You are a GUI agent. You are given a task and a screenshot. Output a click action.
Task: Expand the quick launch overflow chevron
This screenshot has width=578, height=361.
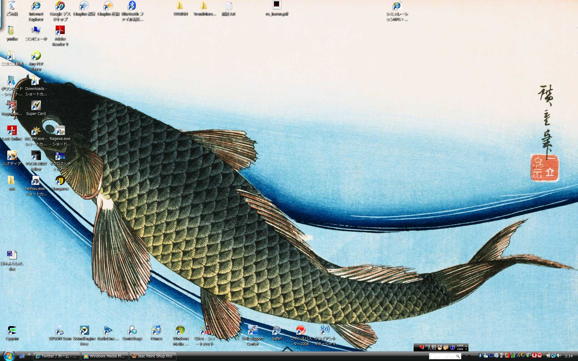click(x=29, y=354)
